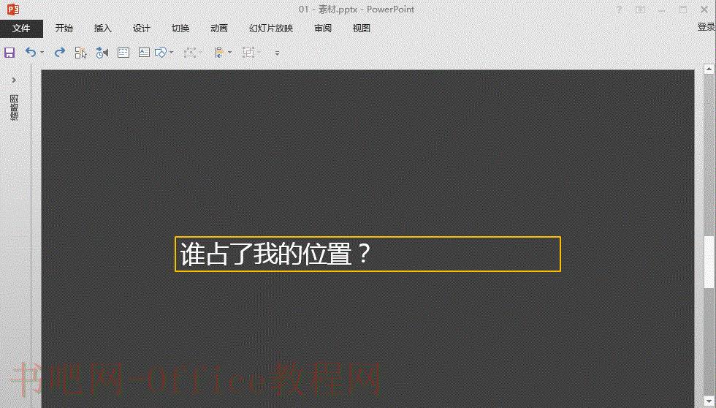
Task: Open the 幻灯片放映 tab
Action: tap(271, 29)
